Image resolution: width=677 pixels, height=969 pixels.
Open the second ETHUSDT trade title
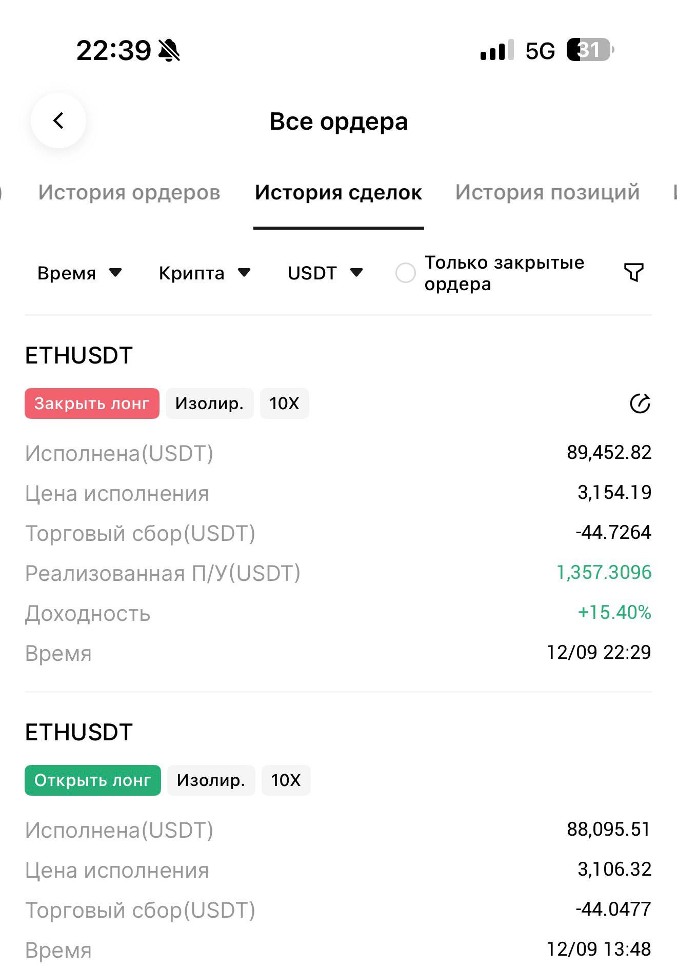tap(79, 732)
